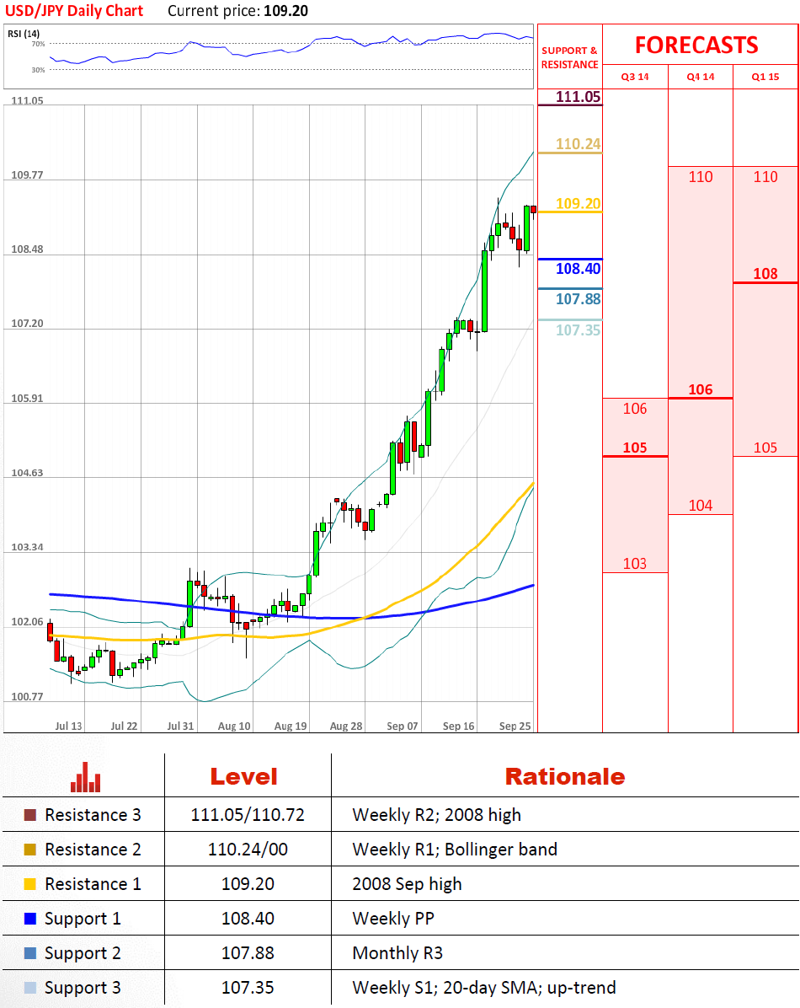Screen dimensions: 800x1008
Task: Click the Sep 16 date on the axis
Action: [459, 726]
